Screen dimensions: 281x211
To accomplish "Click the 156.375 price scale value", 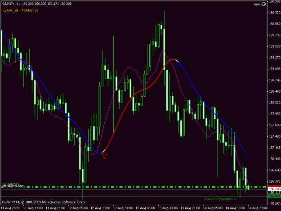I will point(275,181).
